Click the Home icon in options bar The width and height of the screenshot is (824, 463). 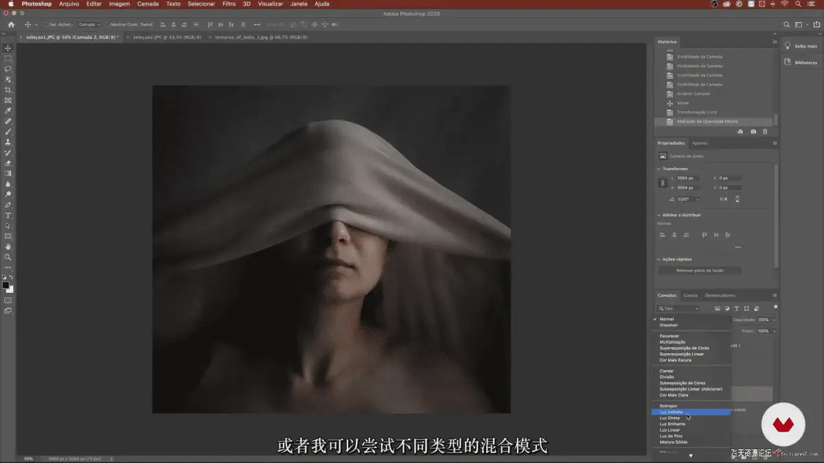coord(11,25)
